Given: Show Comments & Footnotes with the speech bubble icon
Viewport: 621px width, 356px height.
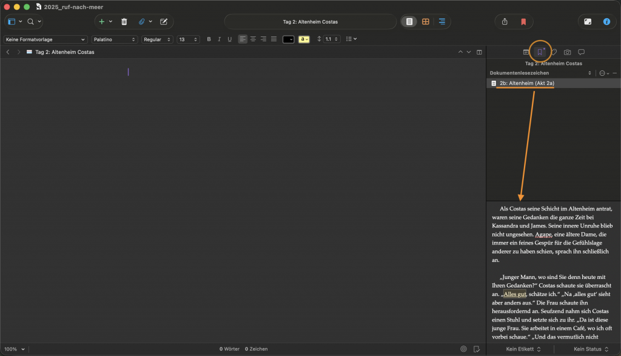Looking at the screenshot, I should coord(582,52).
